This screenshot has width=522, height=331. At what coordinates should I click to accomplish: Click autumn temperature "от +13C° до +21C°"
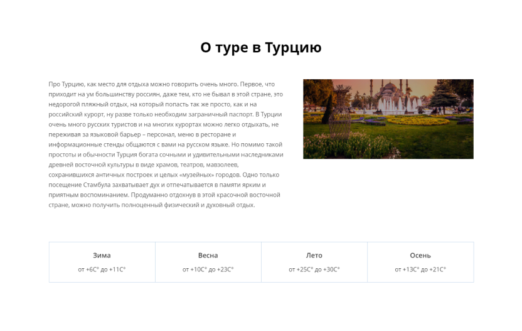(x=420, y=269)
